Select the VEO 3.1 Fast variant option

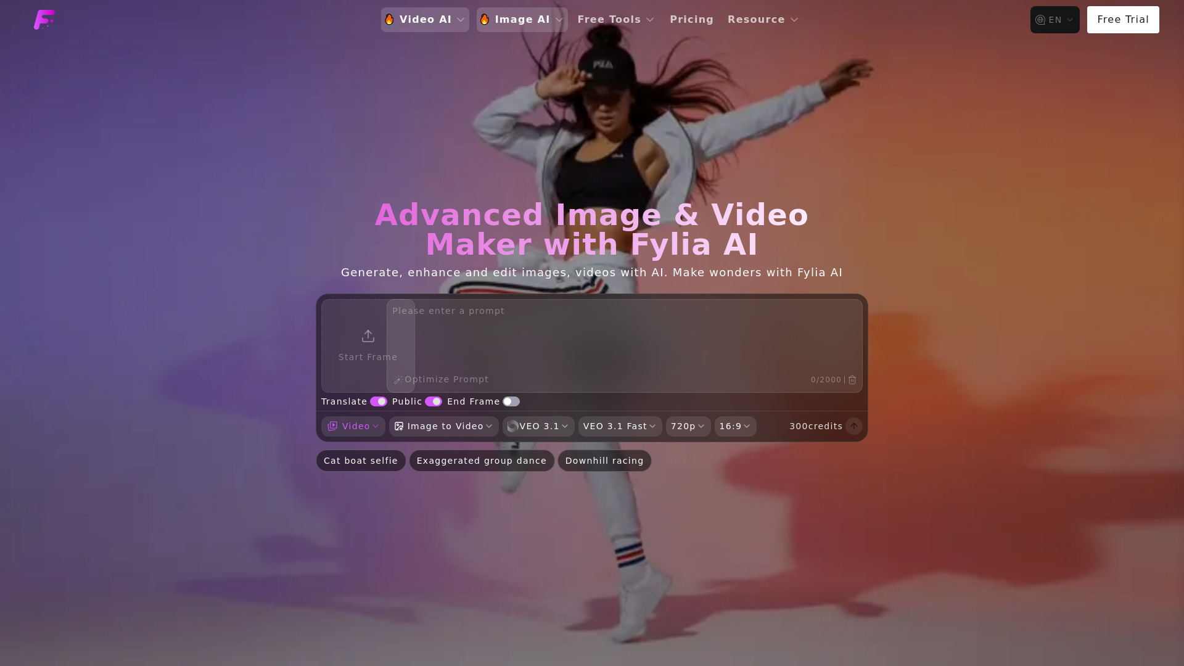point(619,426)
